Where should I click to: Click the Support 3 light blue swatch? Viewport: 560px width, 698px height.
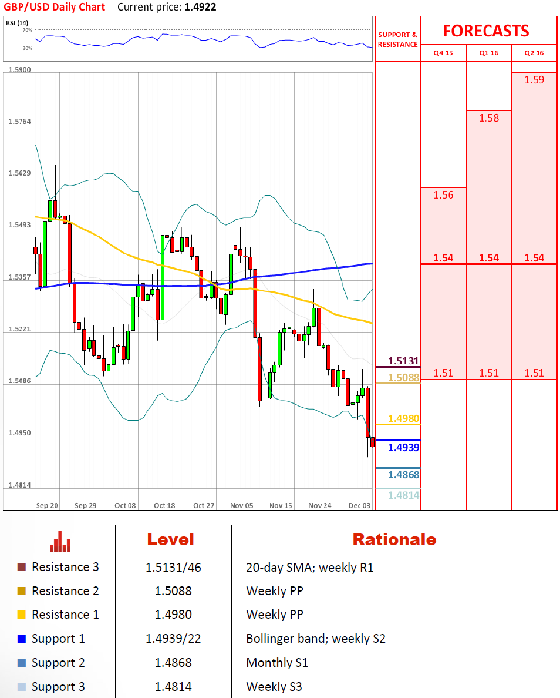coord(21,687)
